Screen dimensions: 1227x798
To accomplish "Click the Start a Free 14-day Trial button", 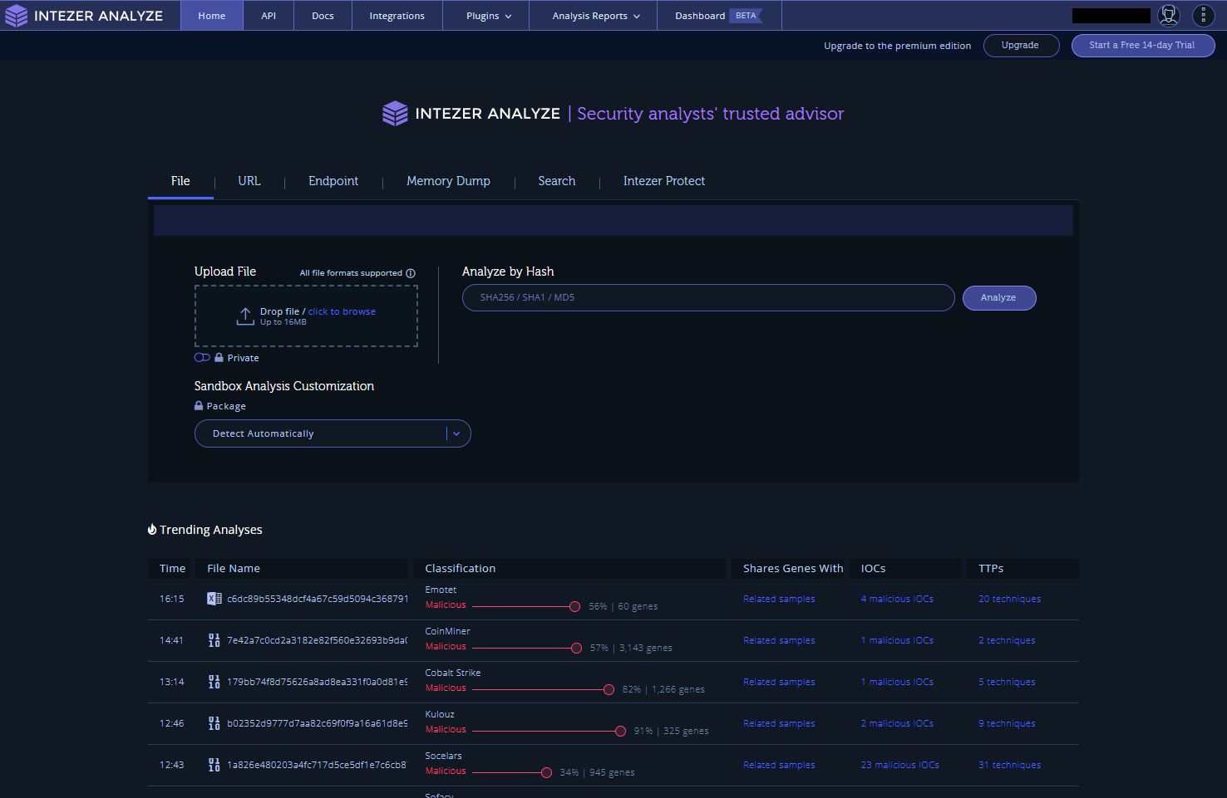I will point(1142,46).
